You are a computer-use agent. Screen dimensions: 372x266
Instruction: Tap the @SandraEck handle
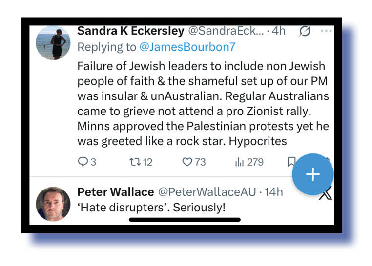coord(226,31)
